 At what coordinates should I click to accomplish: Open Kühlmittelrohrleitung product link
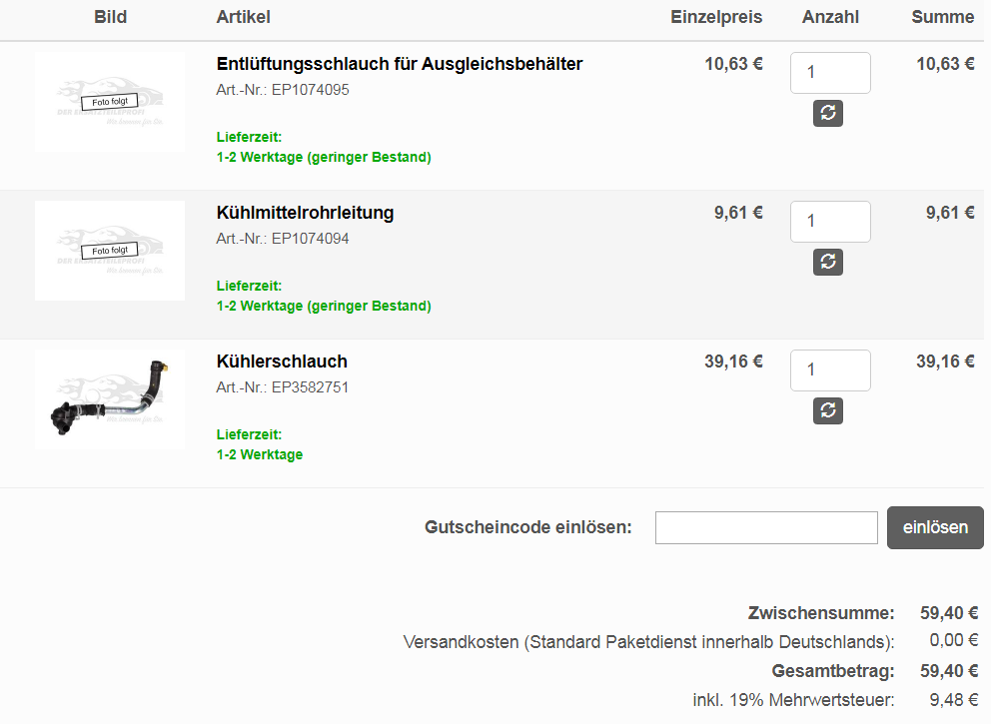[x=305, y=213]
